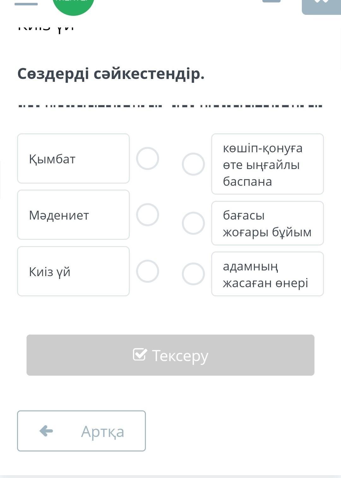Go back with the Артқа button
The height and width of the screenshot is (478, 341).
click(x=81, y=431)
